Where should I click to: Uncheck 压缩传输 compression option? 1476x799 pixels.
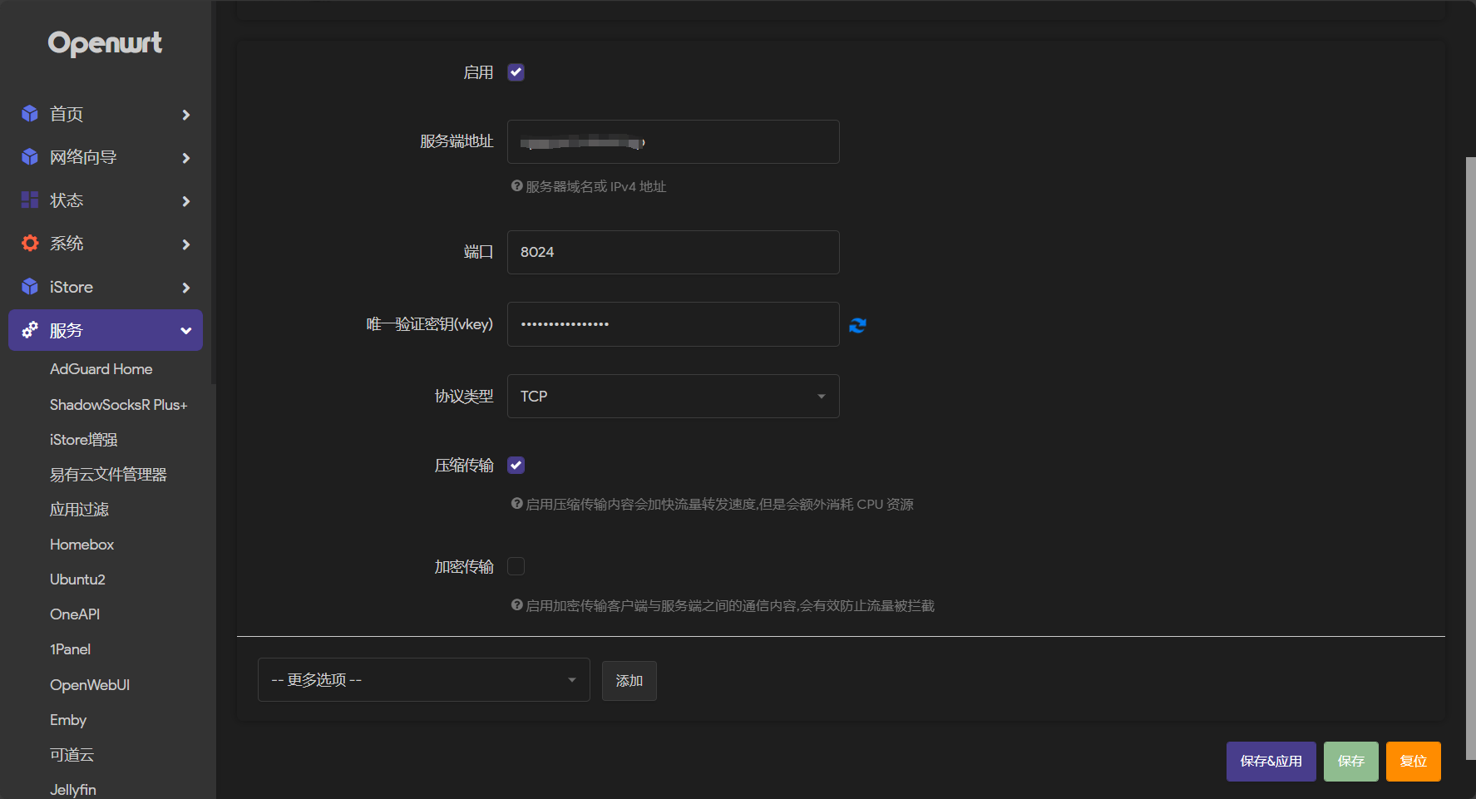(516, 465)
